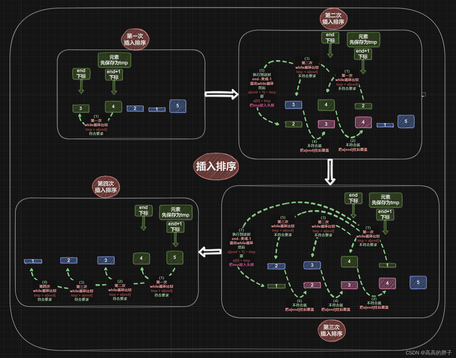Click blue box 2 in first pass panel

tap(135, 108)
